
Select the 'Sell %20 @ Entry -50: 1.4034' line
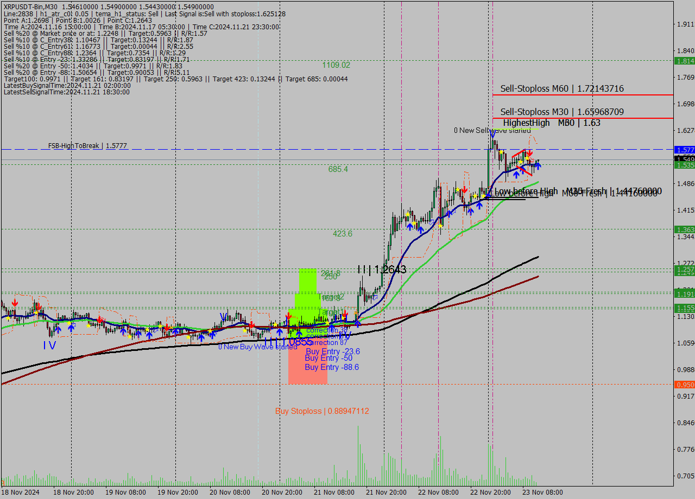[x=93, y=66]
